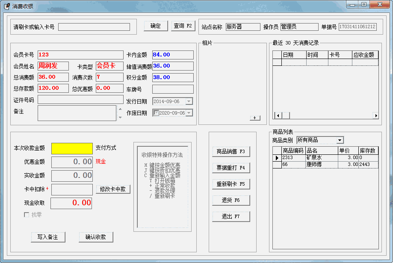Click 确认收款 to confirm payment
The height and width of the screenshot is (263, 393).
point(95,237)
